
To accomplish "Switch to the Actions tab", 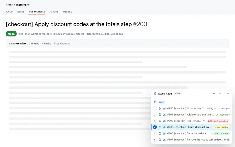I will click(54, 11).
